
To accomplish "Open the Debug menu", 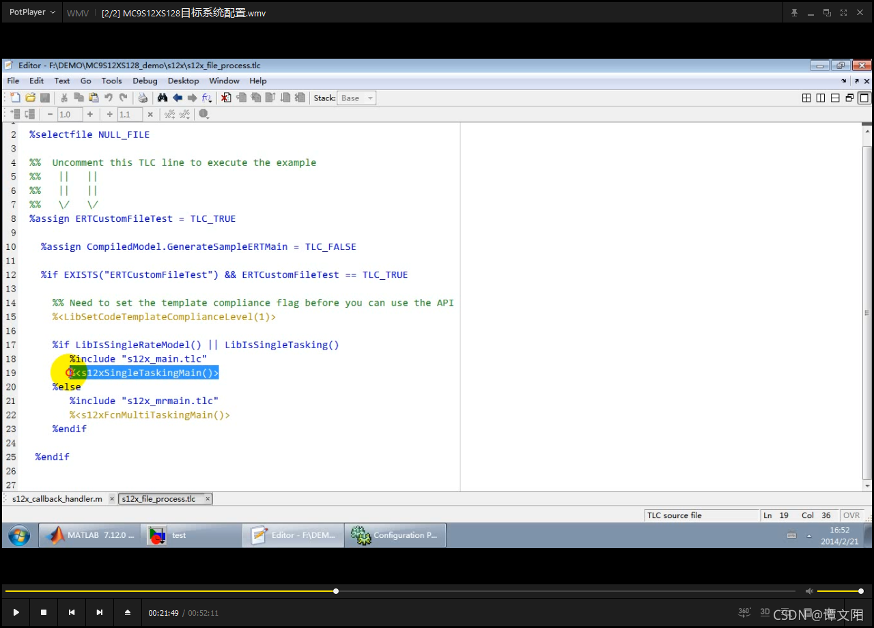I will [x=145, y=81].
